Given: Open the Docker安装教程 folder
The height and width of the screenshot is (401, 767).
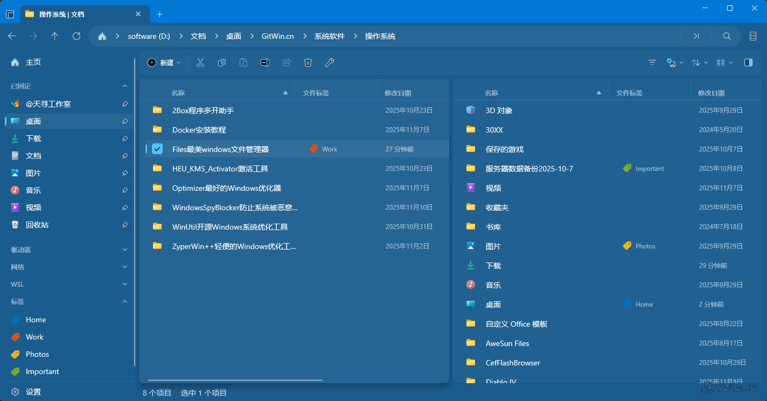Looking at the screenshot, I should coord(199,130).
